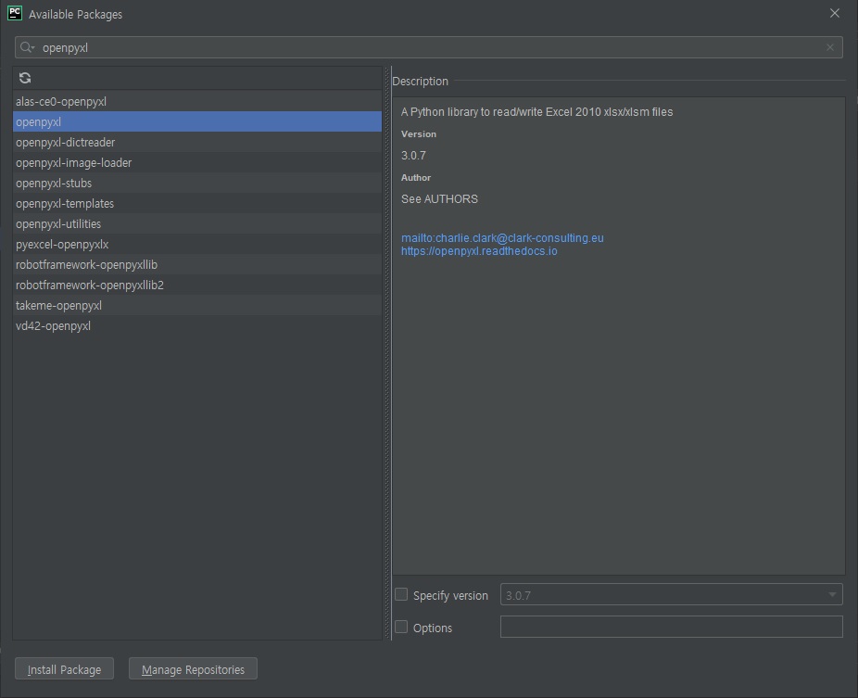
Task: Select pyexcel-openpyxlx package
Action: coord(197,244)
